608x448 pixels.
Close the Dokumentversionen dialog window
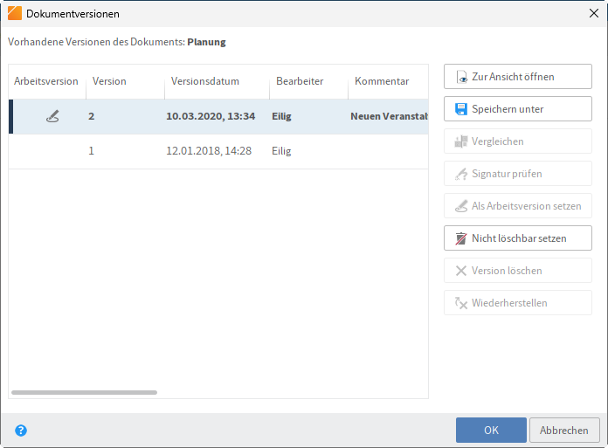(594, 13)
